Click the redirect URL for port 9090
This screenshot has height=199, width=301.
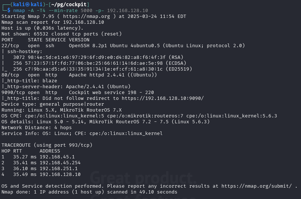point(162,98)
